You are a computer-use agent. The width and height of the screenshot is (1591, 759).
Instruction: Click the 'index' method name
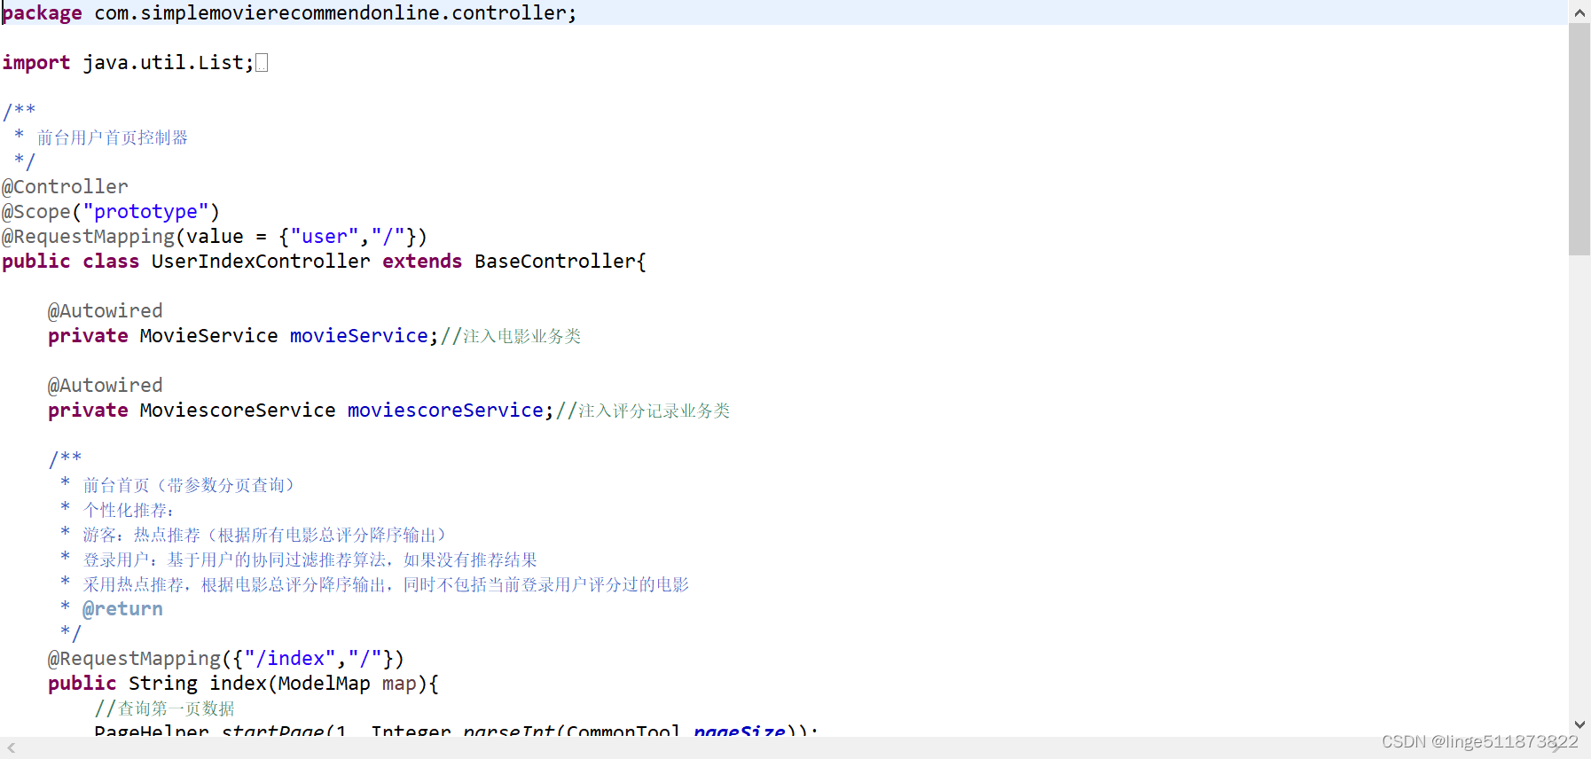click(238, 684)
